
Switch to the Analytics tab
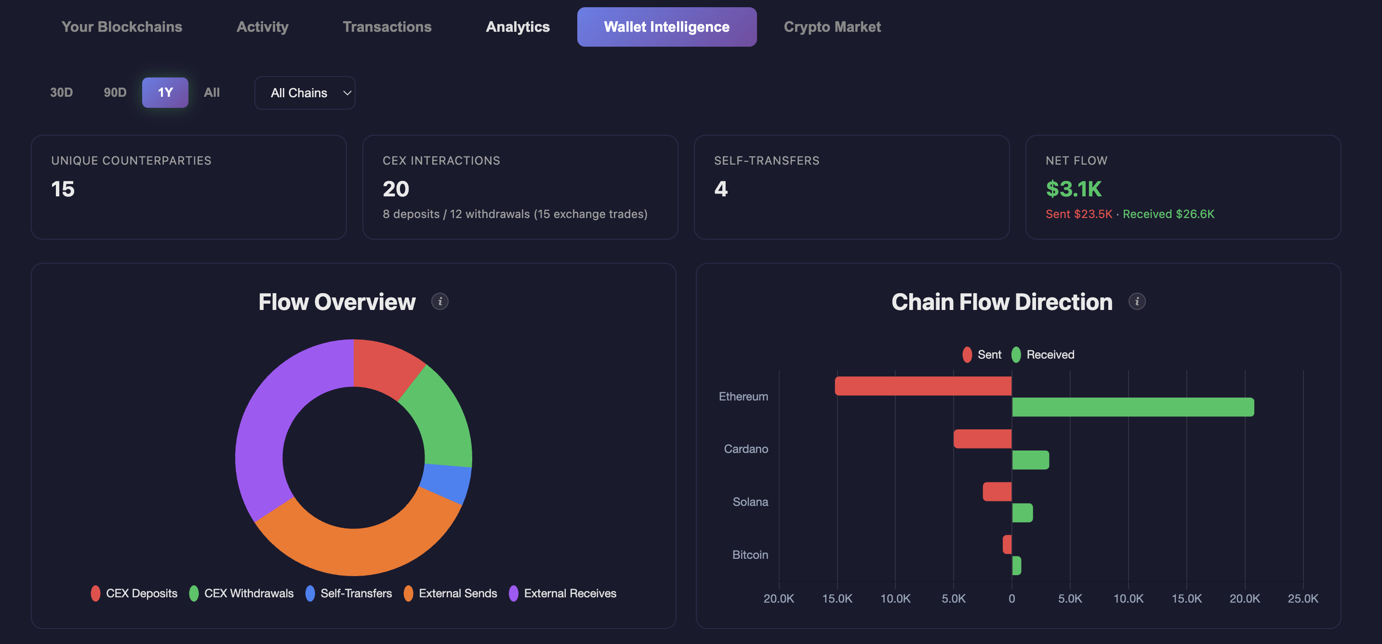(x=518, y=26)
